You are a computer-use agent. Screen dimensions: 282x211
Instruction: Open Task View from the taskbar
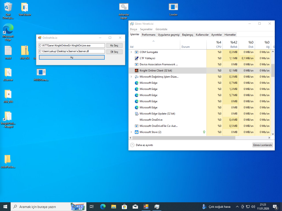point(92,207)
